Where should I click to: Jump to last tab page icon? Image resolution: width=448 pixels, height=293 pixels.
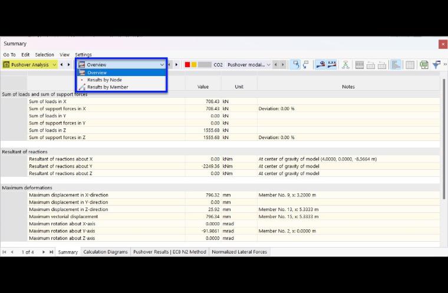pos(51,252)
